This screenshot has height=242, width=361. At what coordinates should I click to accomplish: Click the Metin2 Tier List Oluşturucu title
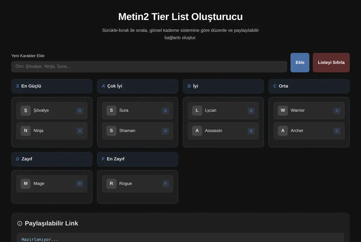180,17
